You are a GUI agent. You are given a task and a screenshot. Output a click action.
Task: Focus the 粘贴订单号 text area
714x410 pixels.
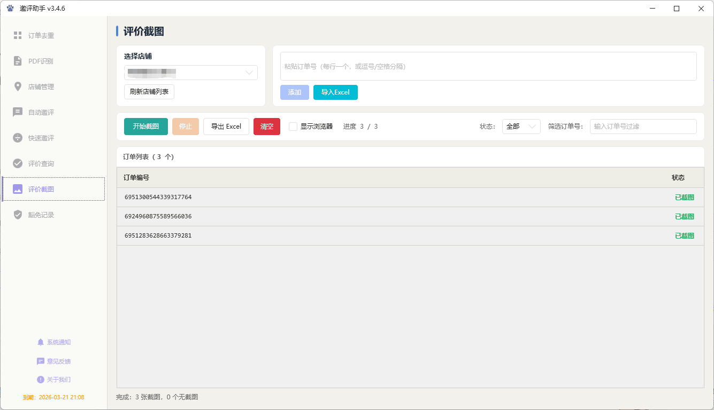coord(488,66)
